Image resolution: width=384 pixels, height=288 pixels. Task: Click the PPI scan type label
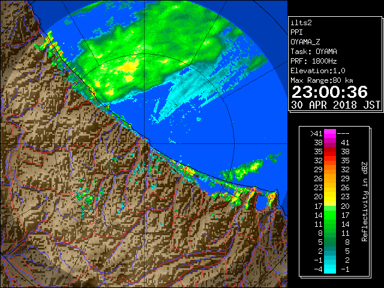pyautogui.click(x=296, y=32)
